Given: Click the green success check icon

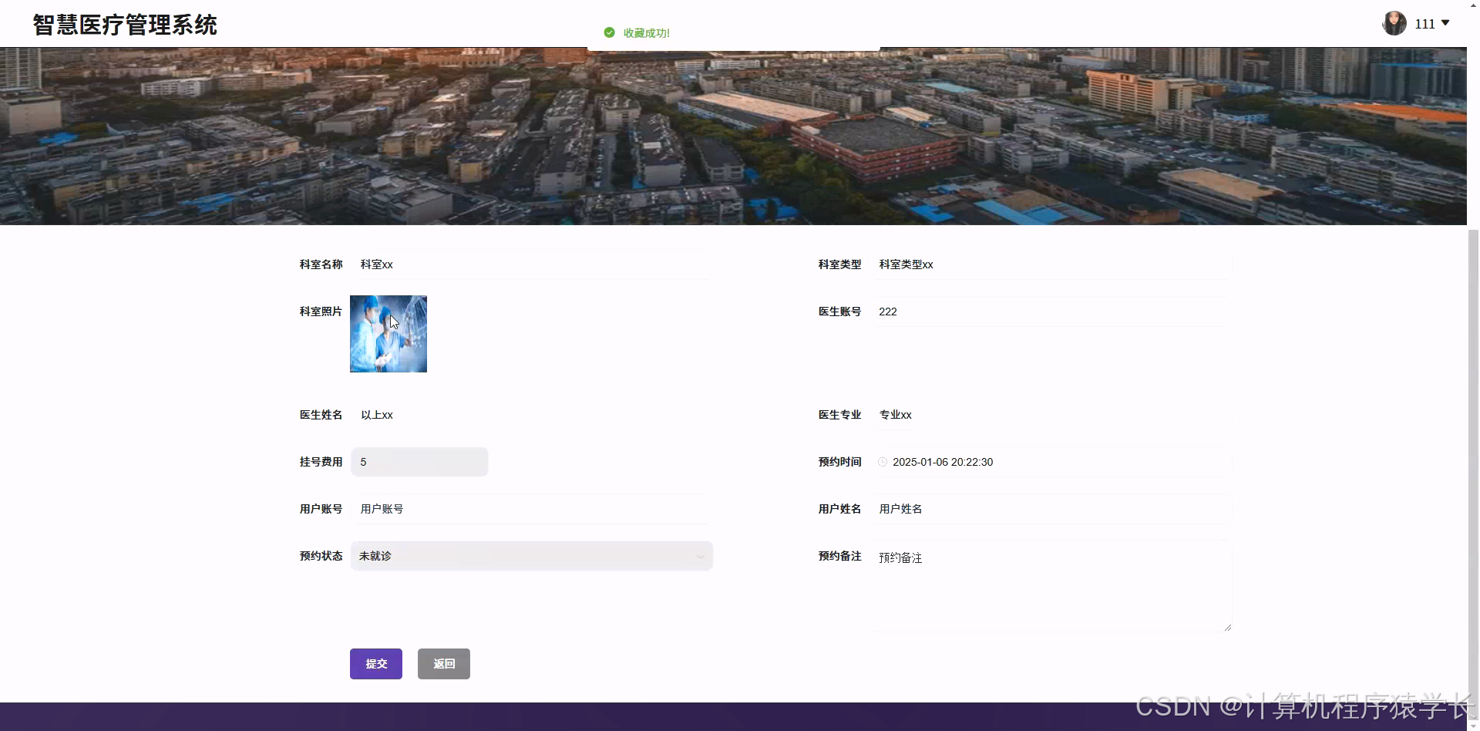Looking at the screenshot, I should coord(609,32).
